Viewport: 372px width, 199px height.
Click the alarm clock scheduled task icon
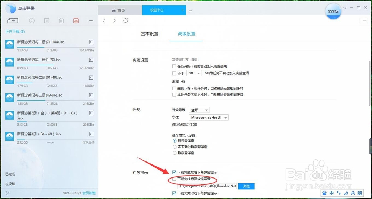(x=7, y=193)
